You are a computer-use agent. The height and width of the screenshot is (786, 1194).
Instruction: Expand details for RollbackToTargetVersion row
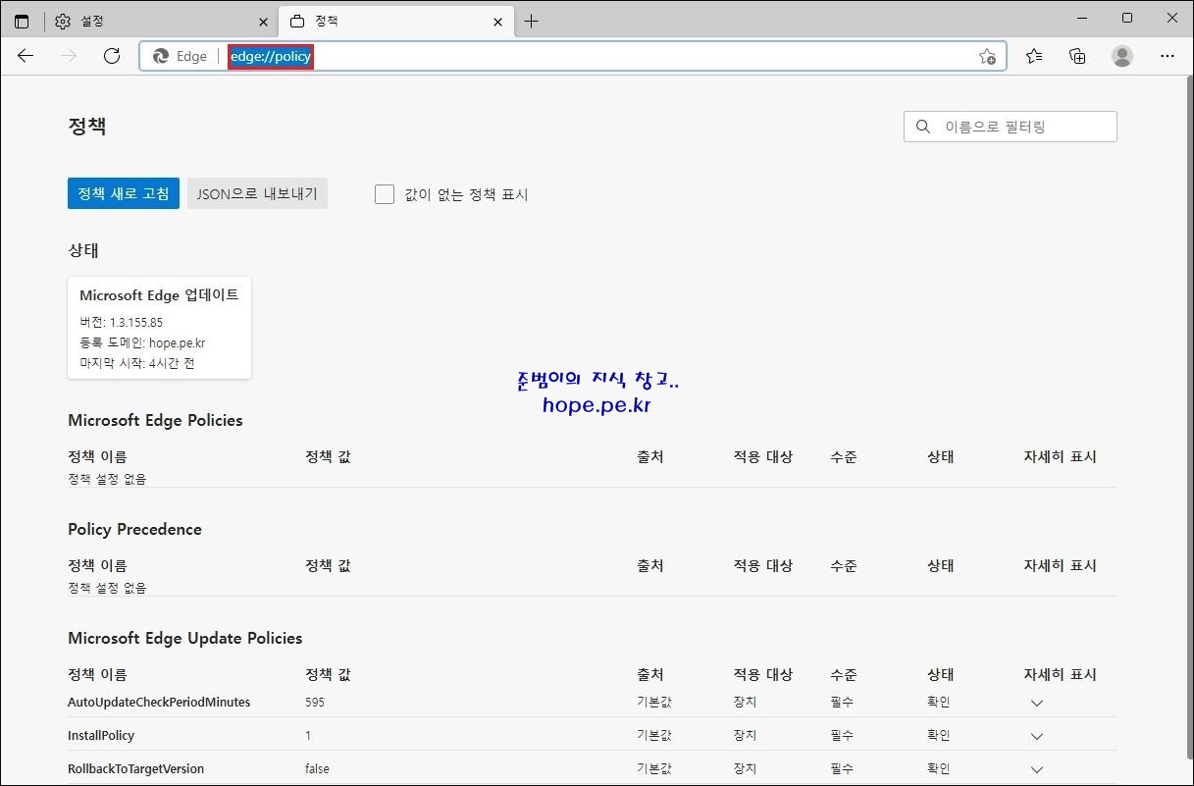[1037, 769]
